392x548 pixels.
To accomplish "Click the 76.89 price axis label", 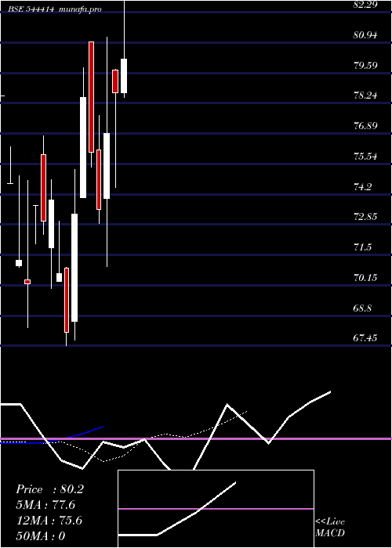I will (x=365, y=125).
